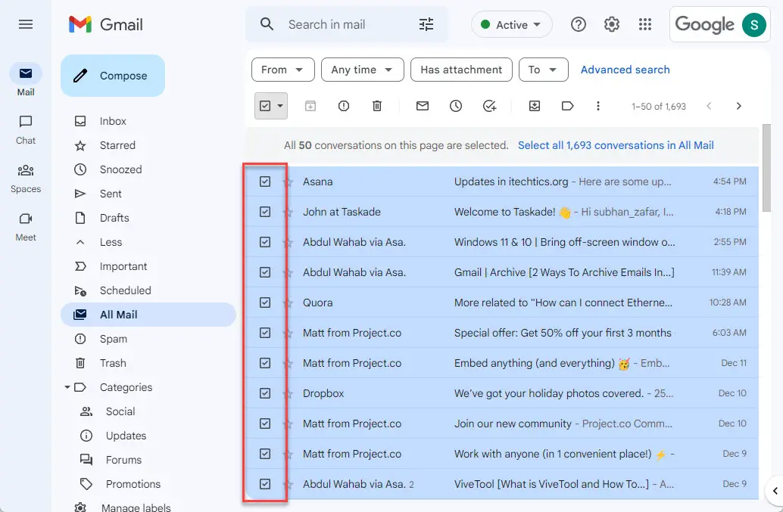The height and width of the screenshot is (512, 783).
Task: Select all 1,693 conversations in All Mail
Action: 616,145
